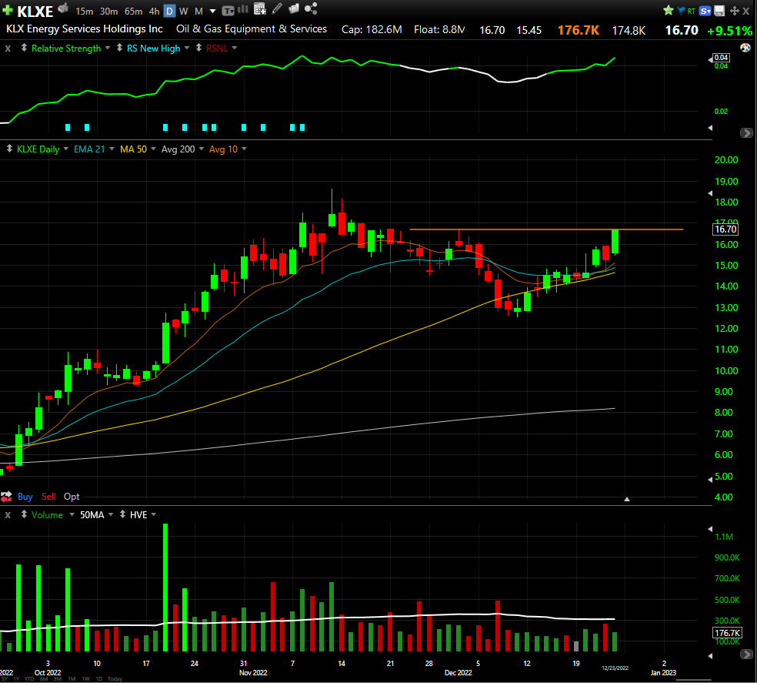The height and width of the screenshot is (683, 757).
Task: Open the RSNL dropdown arrow
Action: [x=235, y=48]
